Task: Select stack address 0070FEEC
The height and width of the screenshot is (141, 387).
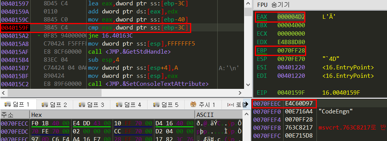Action: 267,103
